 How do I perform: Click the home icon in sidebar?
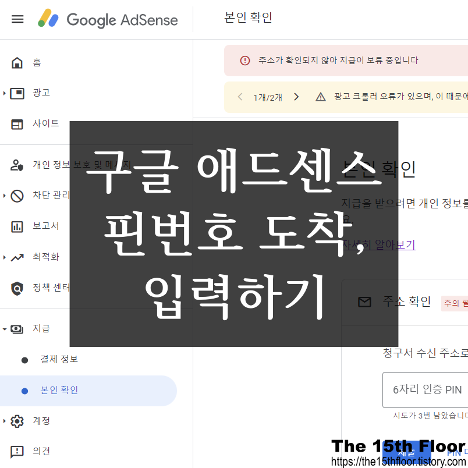(x=17, y=63)
